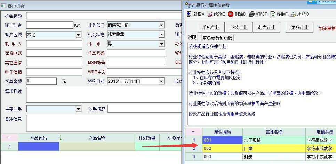Click the 打印 (Print) printer icon
The width and height of the screenshot is (336, 164).
click(251, 14)
